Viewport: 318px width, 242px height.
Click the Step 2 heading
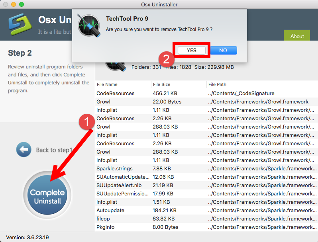[20, 53]
